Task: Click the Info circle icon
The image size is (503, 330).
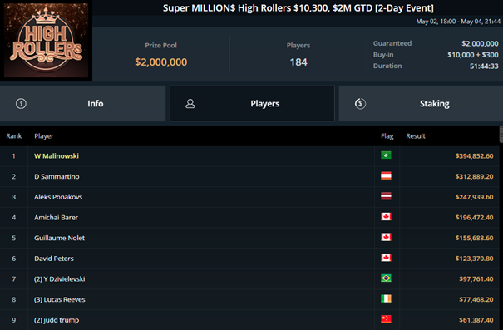Action: pos(21,104)
